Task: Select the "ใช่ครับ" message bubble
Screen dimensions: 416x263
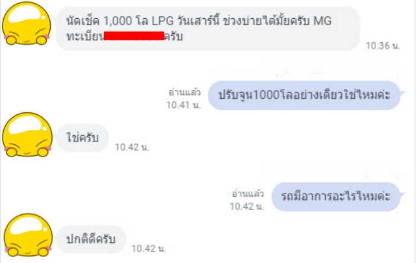Action: [83, 138]
